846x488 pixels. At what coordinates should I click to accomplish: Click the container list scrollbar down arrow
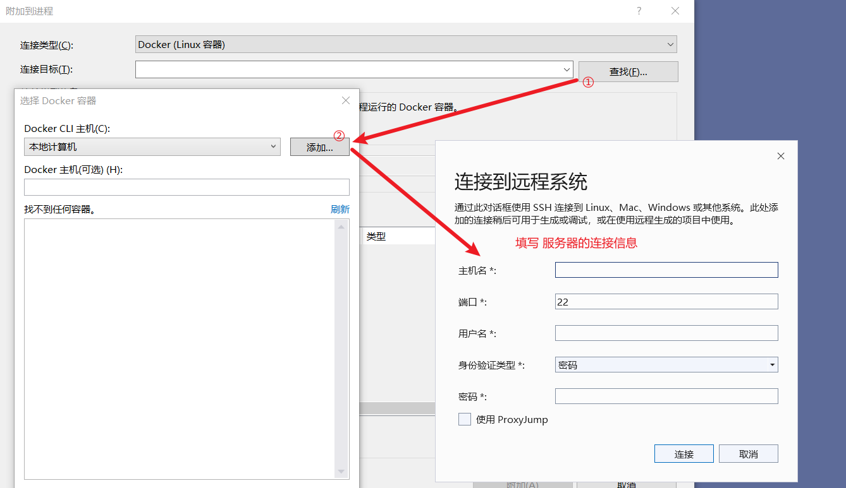click(341, 472)
